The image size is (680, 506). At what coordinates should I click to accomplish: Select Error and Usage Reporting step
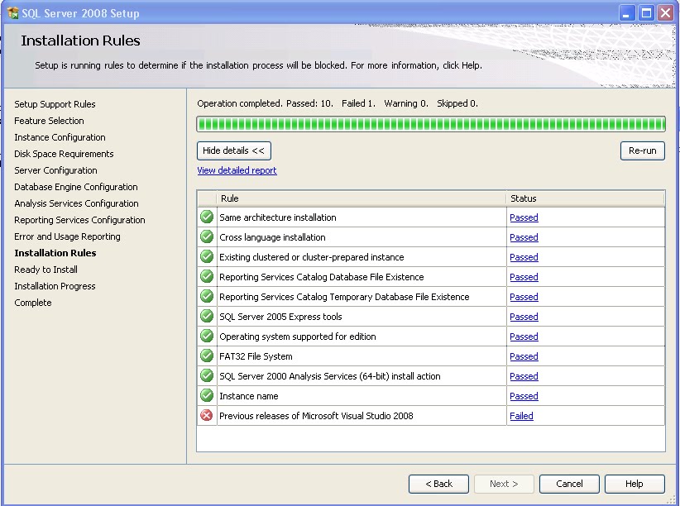pos(67,236)
